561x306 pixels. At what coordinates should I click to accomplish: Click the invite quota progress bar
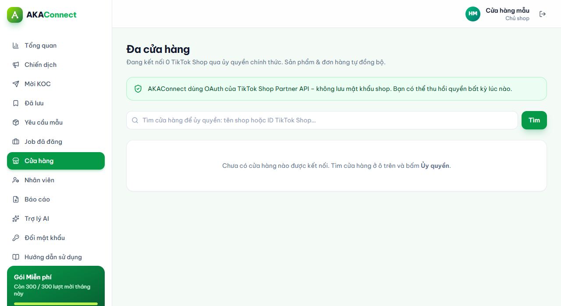coord(56,304)
